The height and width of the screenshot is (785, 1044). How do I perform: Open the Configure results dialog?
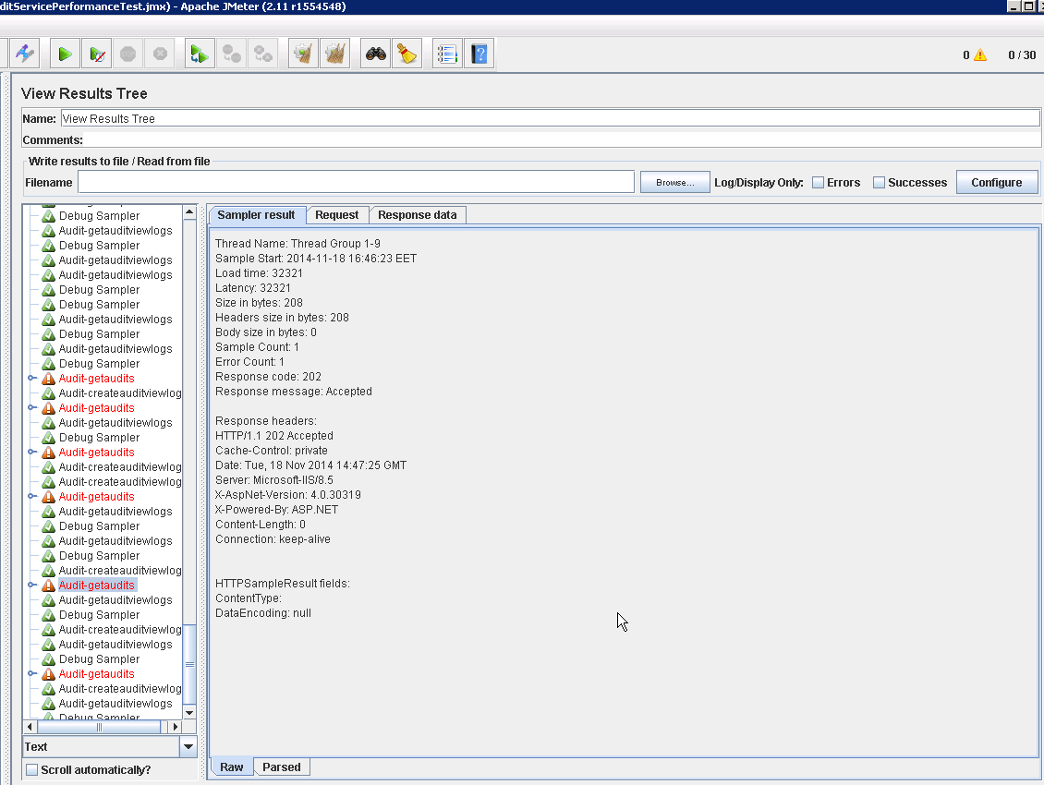997,182
